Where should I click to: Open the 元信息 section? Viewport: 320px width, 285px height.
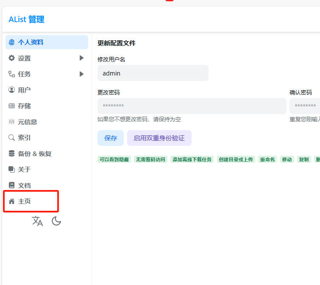tap(47, 122)
